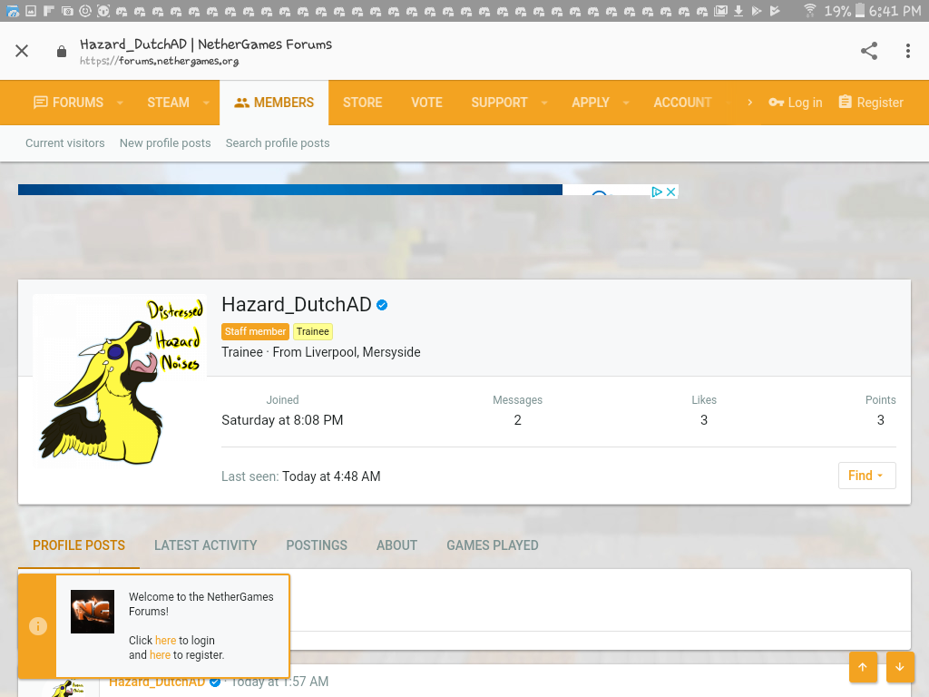
Task: Click the Liverpool, Mersyside location link
Action: 363,352
